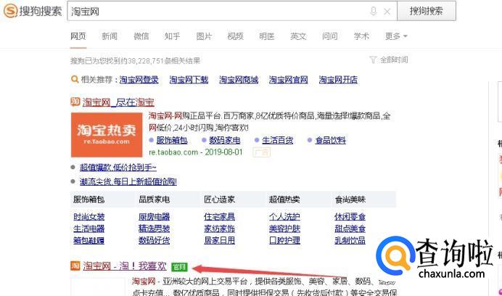Screen dimensions: 502x296
Task: Open the 全部时间 time filter
Action: [x=394, y=59]
